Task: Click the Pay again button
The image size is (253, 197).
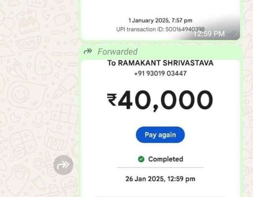Action: tap(160, 135)
